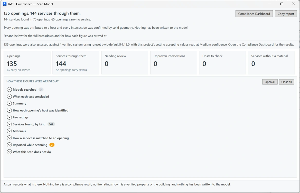300x193 pixels.
Task: Expand What this scan does not do
Action: (9, 152)
